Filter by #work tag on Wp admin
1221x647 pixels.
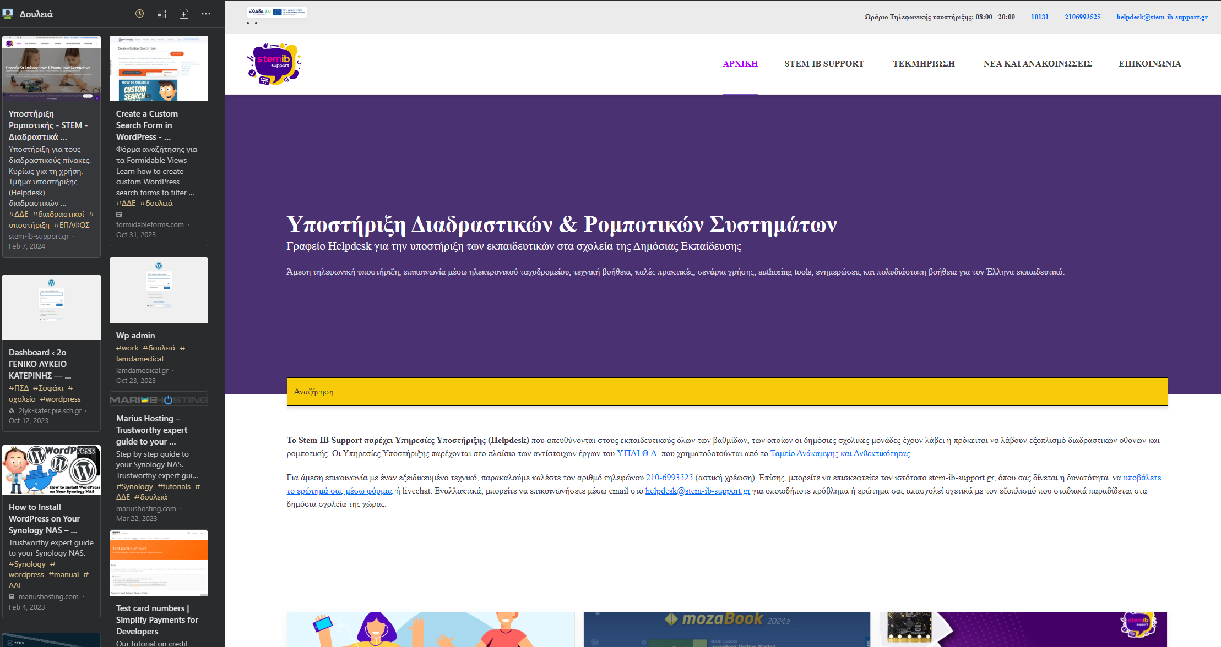(x=127, y=348)
